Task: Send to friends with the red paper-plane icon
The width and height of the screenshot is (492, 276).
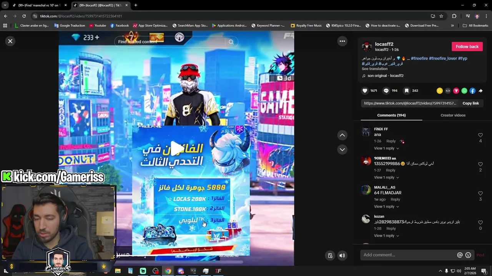Action: click(456, 91)
